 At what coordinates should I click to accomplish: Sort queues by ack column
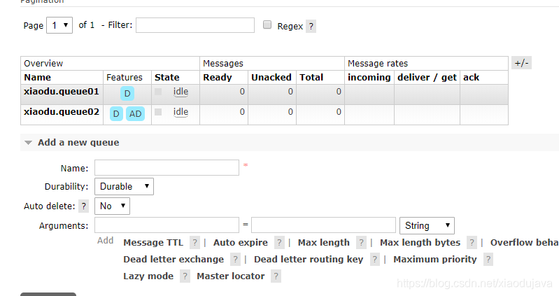[471, 78]
